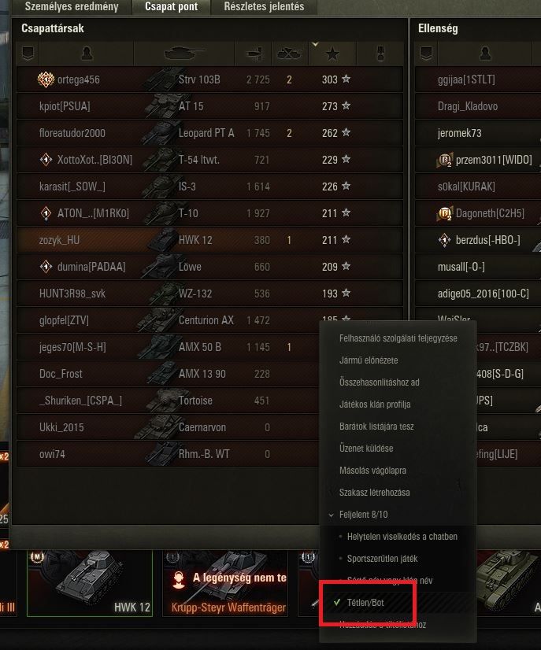Open the Személyes eredmény tab

72,6
